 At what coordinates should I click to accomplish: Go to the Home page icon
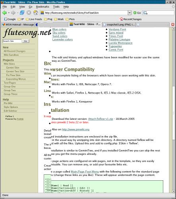pos(36,13)
